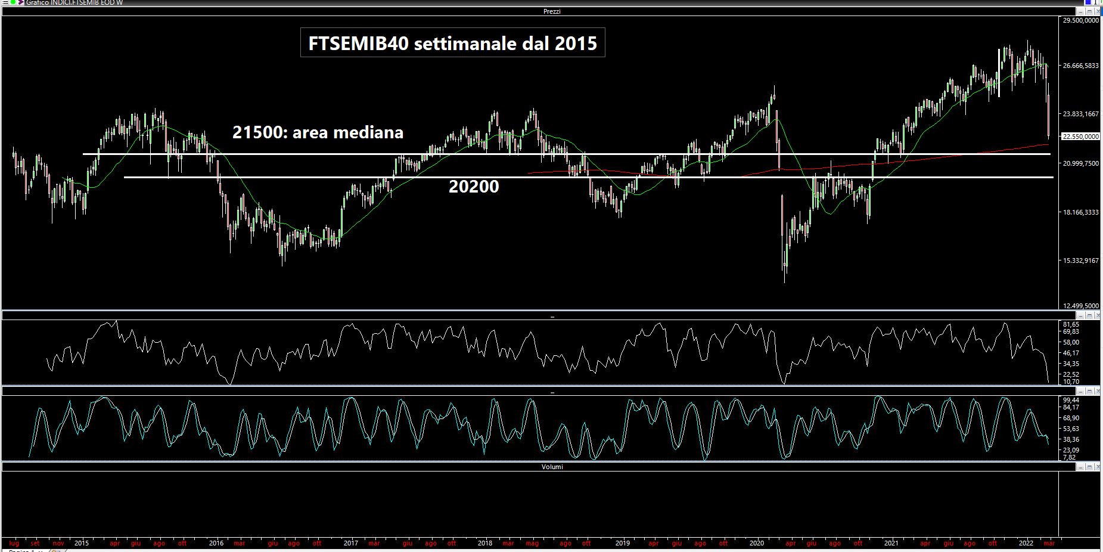
Task: Click the 26.666,5833 price axis value
Action: tap(1080, 66)
